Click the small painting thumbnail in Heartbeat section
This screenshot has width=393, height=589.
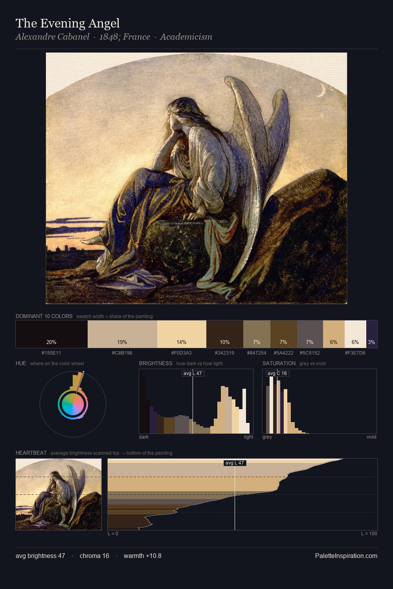point(59,494)
